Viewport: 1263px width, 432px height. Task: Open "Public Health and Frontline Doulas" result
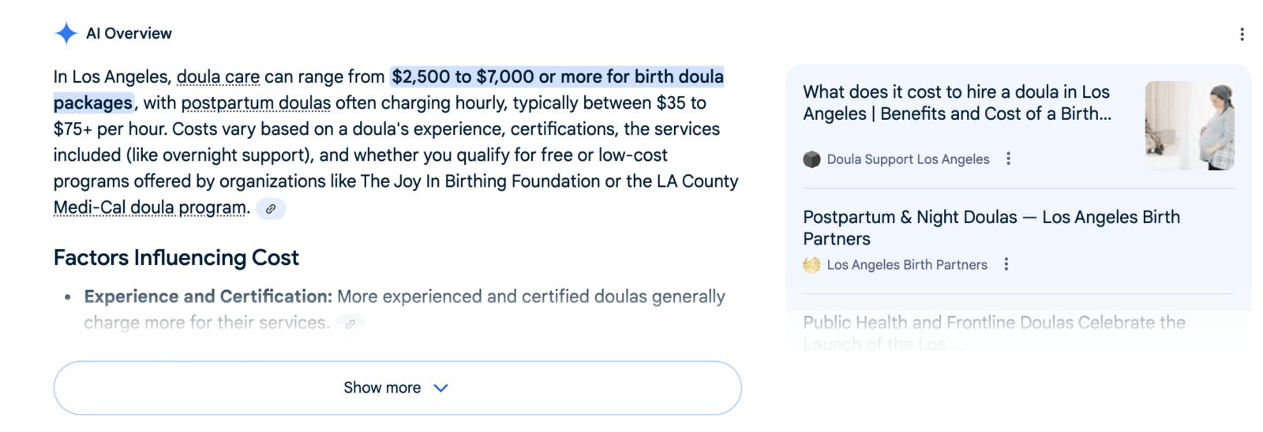click(x=994, y=322)
